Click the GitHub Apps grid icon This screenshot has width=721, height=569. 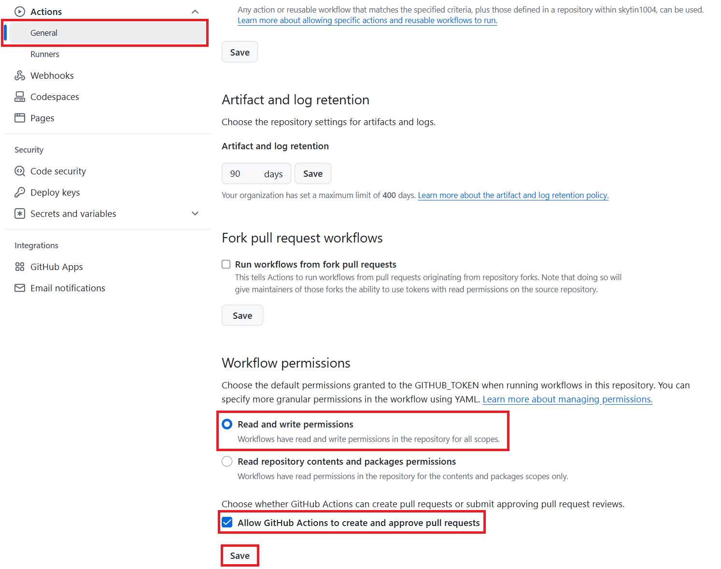[20, 267]
